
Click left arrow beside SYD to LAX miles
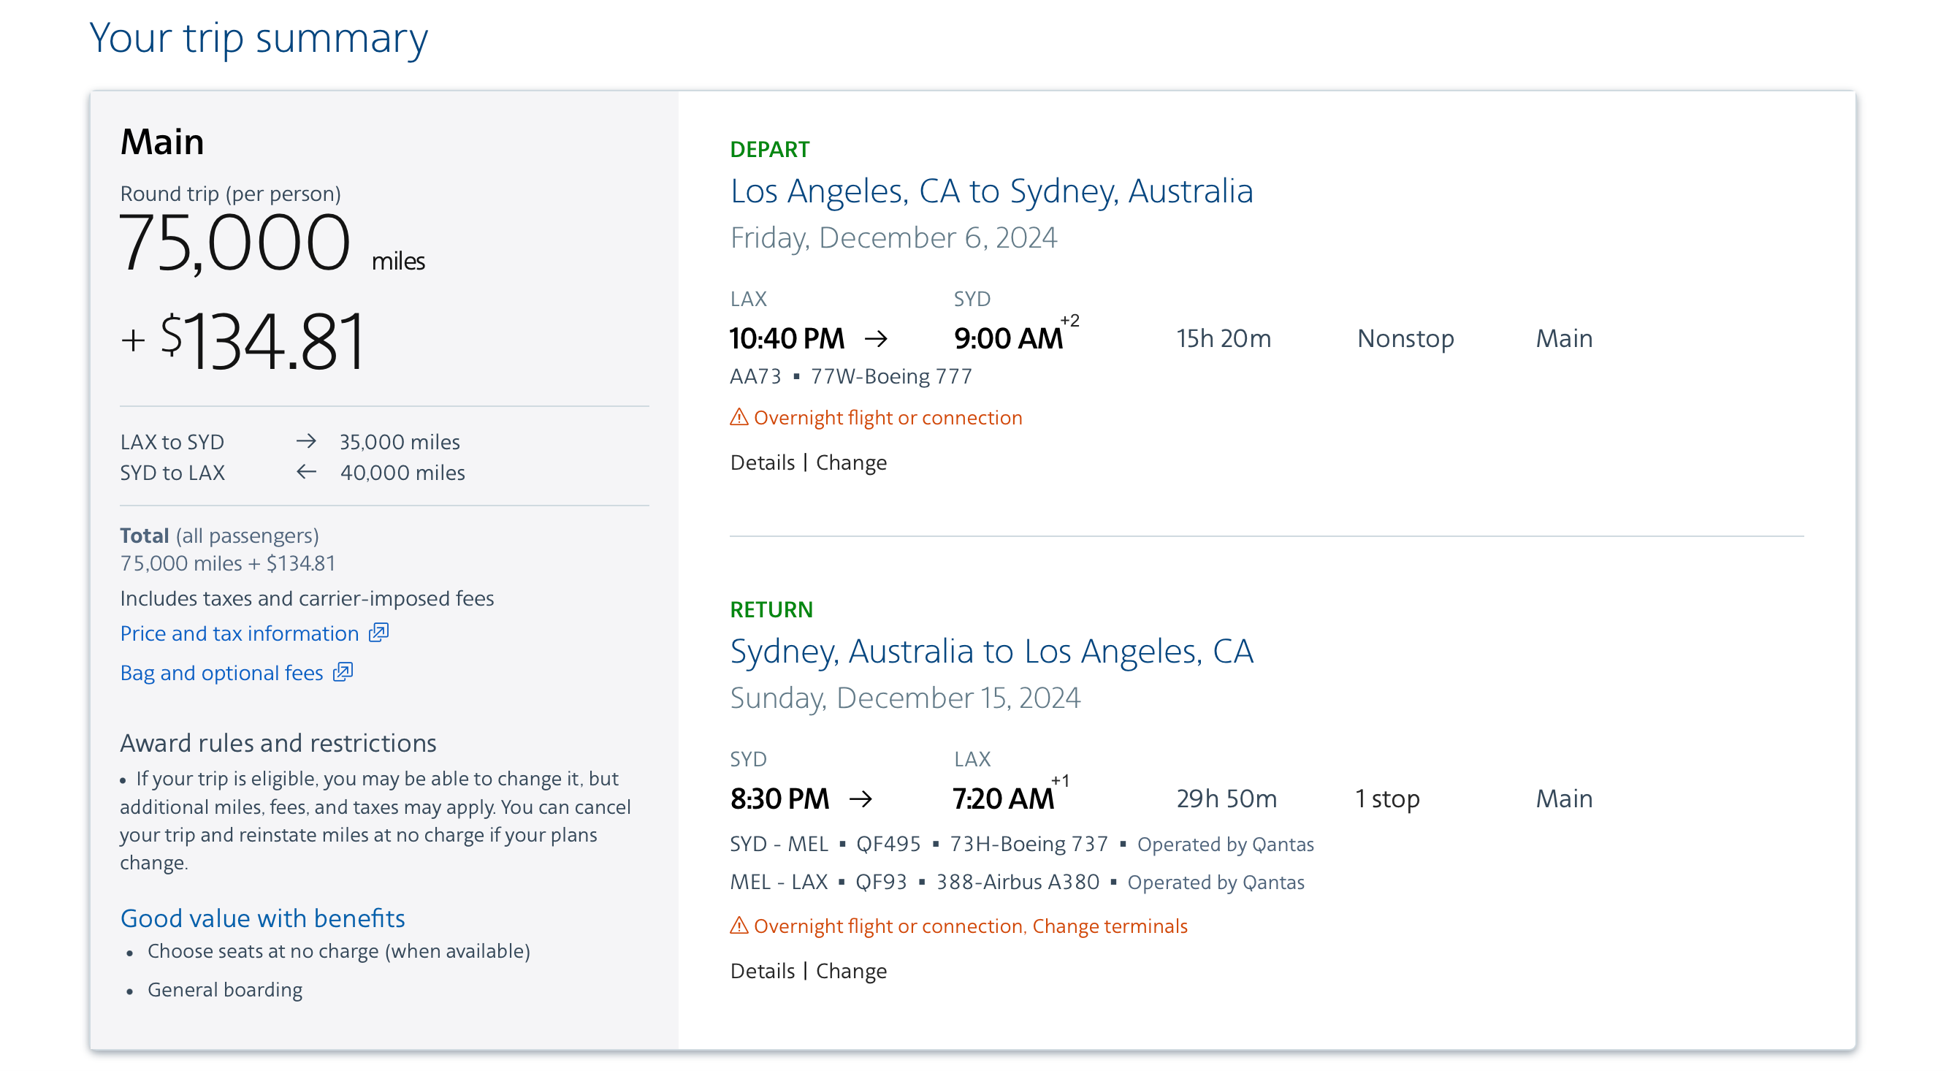(x=306, y=472)
